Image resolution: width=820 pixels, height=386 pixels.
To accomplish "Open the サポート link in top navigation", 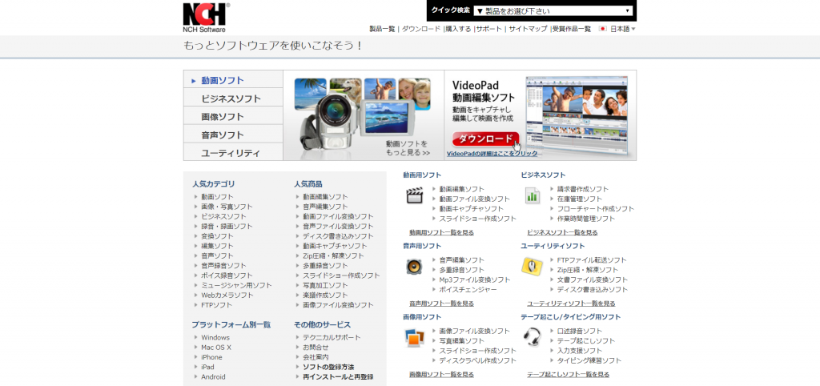I will (x=489, y=29).
